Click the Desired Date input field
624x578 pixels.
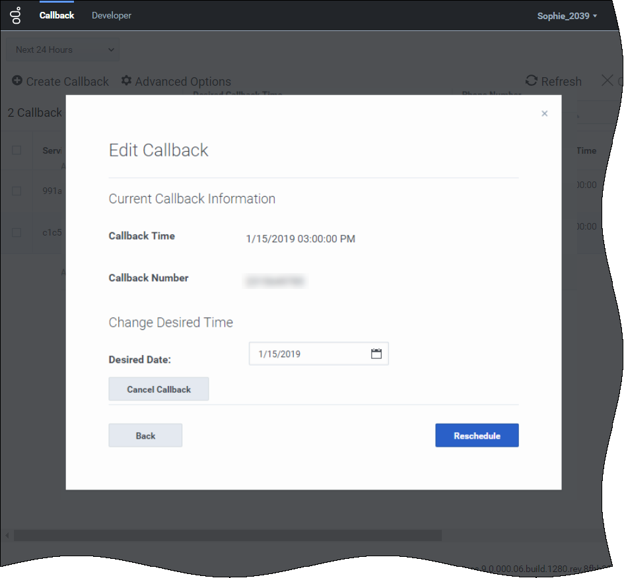[307, 354]
